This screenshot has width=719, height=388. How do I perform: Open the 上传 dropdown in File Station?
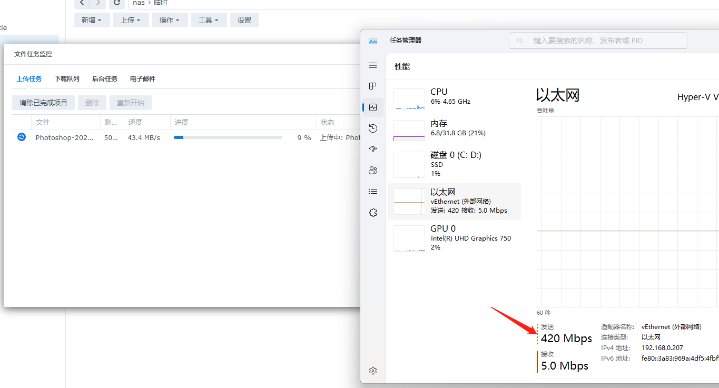coord(131,20)
